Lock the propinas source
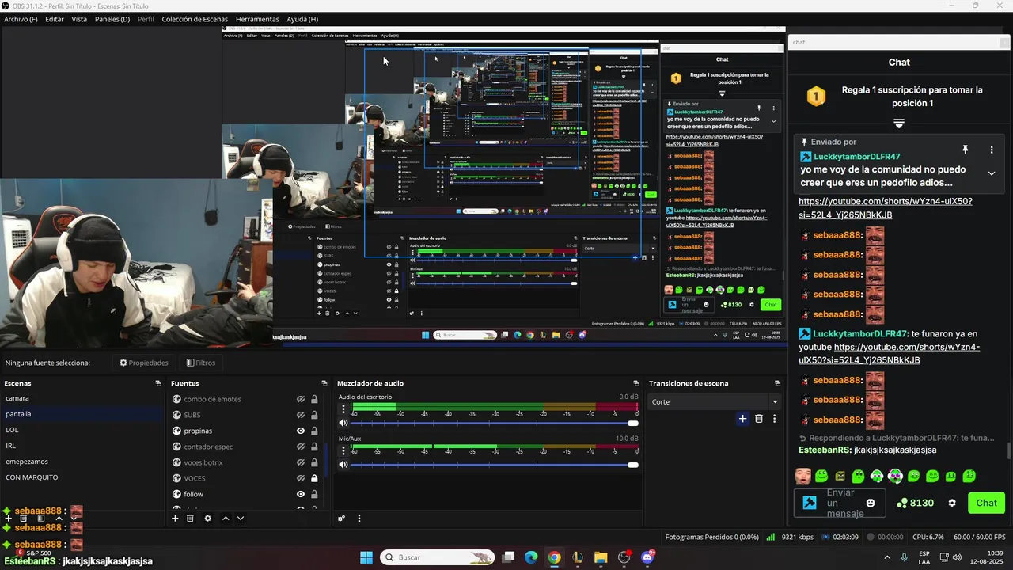 [314, 431]
